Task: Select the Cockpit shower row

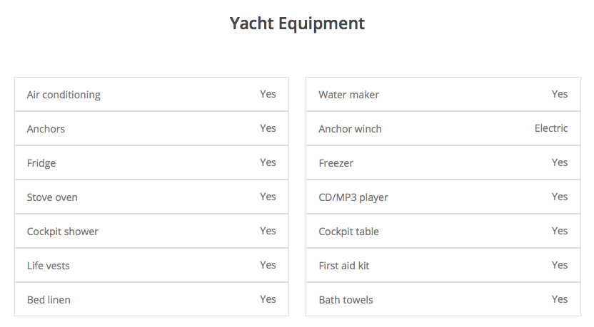Action: [x=151, y=231]
